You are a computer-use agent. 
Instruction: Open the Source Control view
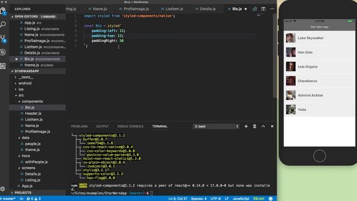point(3,38)
